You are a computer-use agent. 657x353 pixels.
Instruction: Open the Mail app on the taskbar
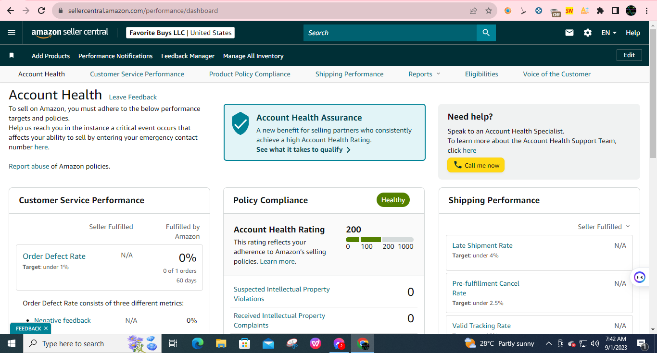[268, 343]
